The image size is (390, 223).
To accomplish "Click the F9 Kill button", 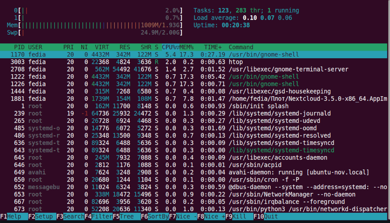I will [239, 217].
